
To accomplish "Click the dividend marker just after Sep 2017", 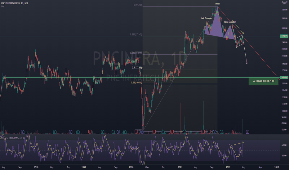I will (x=23, y=132).
